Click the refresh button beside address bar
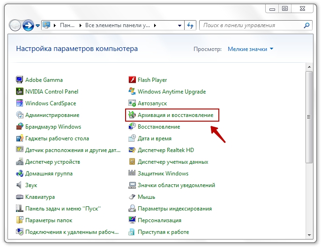 [x=190, y=26]
